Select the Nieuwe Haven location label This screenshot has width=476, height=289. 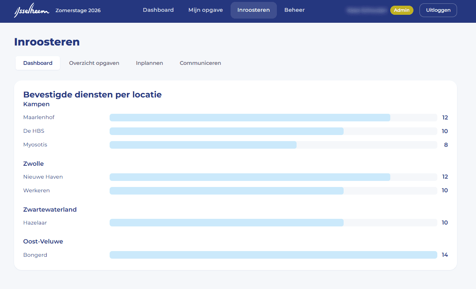43,177
